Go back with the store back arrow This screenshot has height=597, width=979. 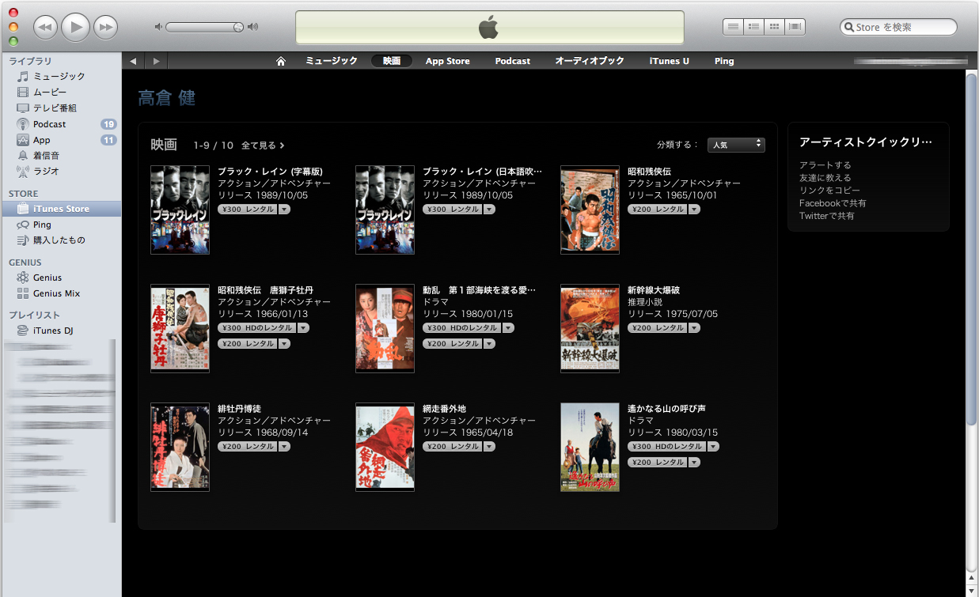pyautogui.click(x=133, y=61)
